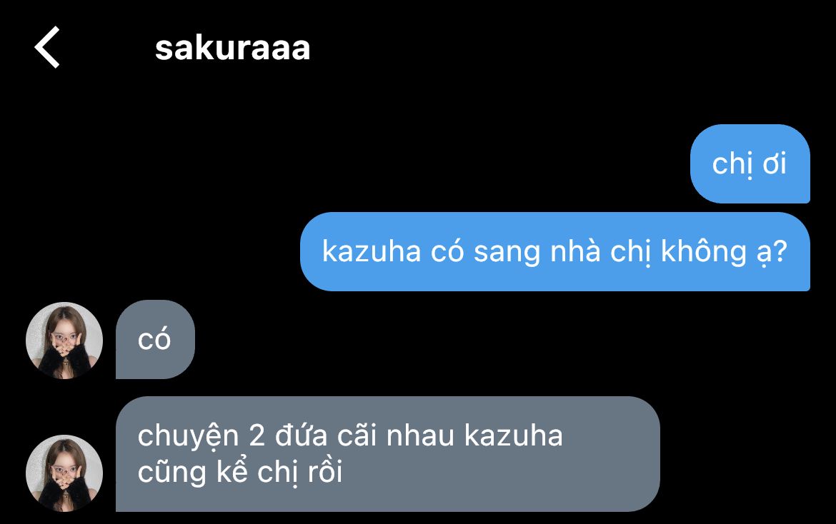Tap the gray 'có' reply bubble
The image size is (836, 524).
(155, 339)
